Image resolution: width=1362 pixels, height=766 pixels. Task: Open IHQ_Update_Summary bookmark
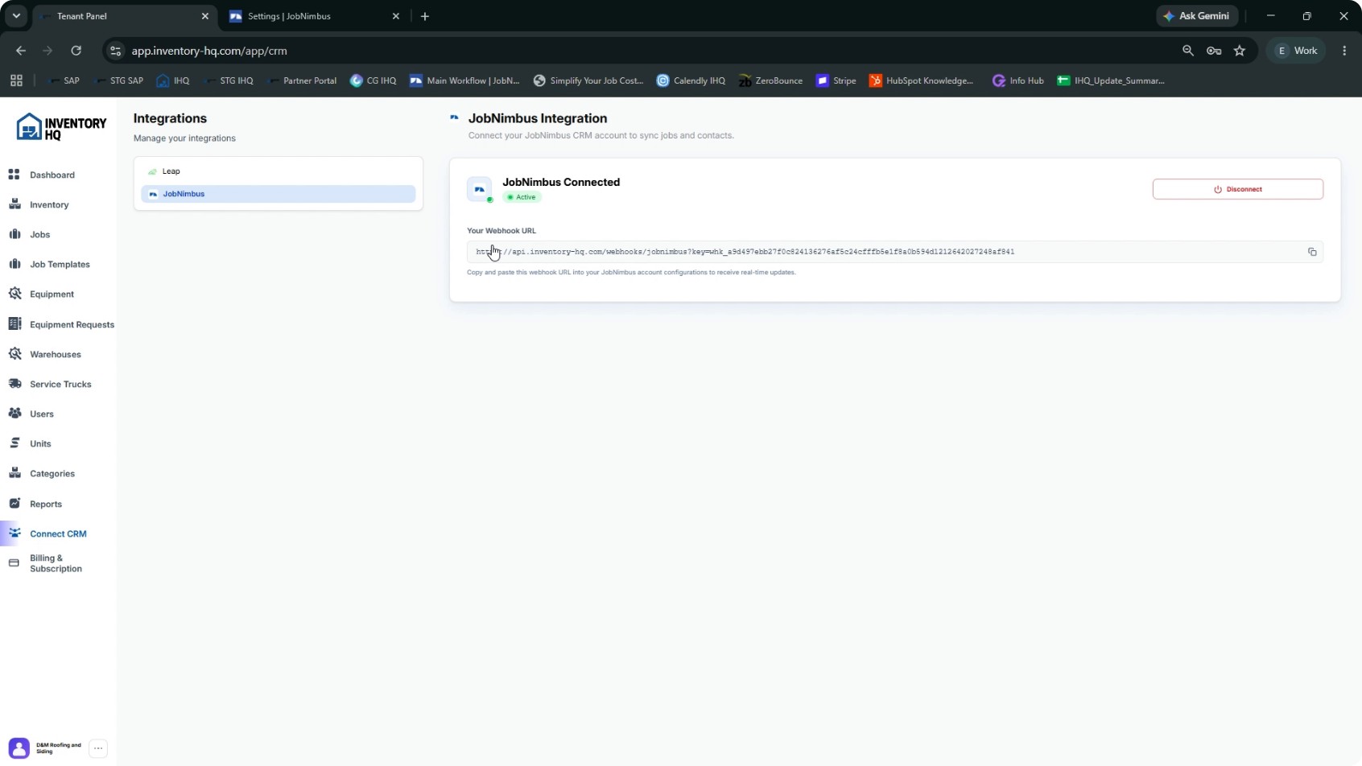1112,80
